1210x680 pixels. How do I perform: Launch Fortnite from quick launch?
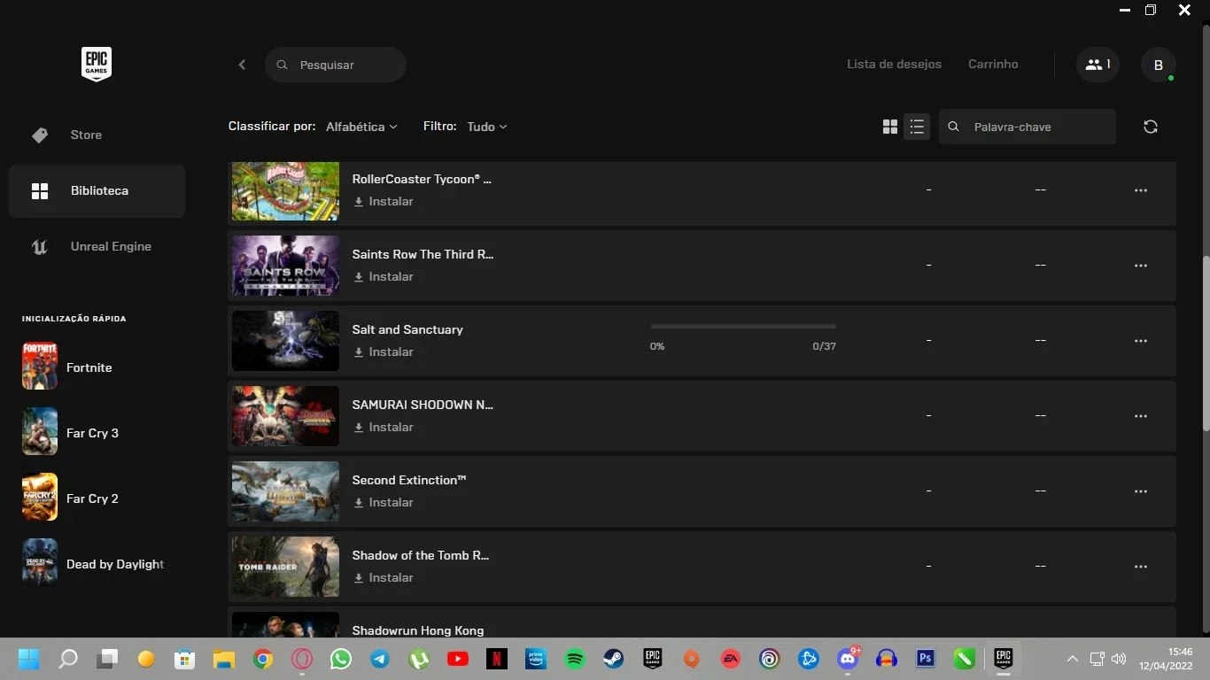pos(67,367)
